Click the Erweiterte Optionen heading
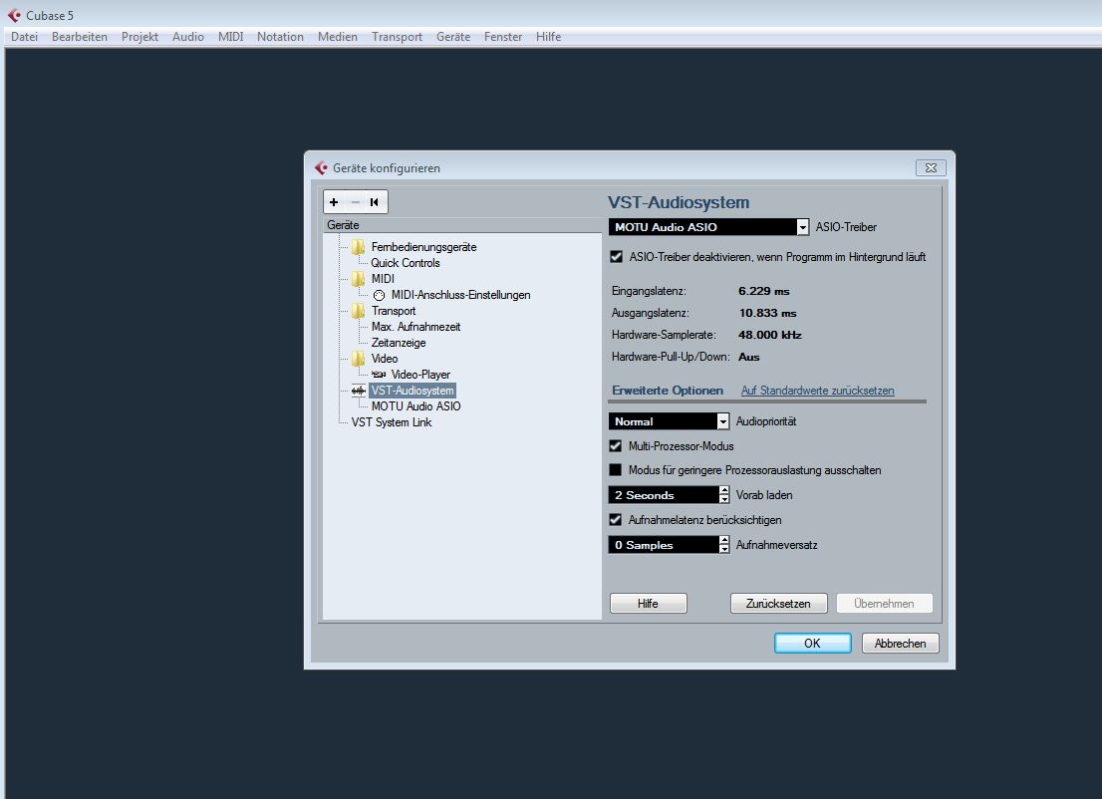Viewport: 1102px width, 799px height. pos(668,390)
